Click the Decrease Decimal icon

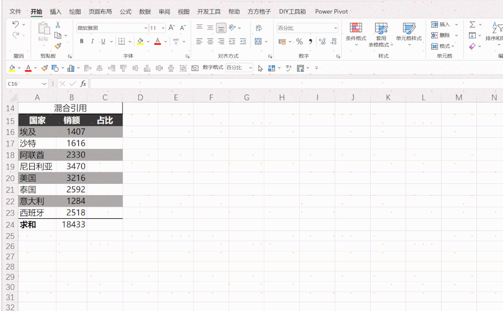click(333, 41)
